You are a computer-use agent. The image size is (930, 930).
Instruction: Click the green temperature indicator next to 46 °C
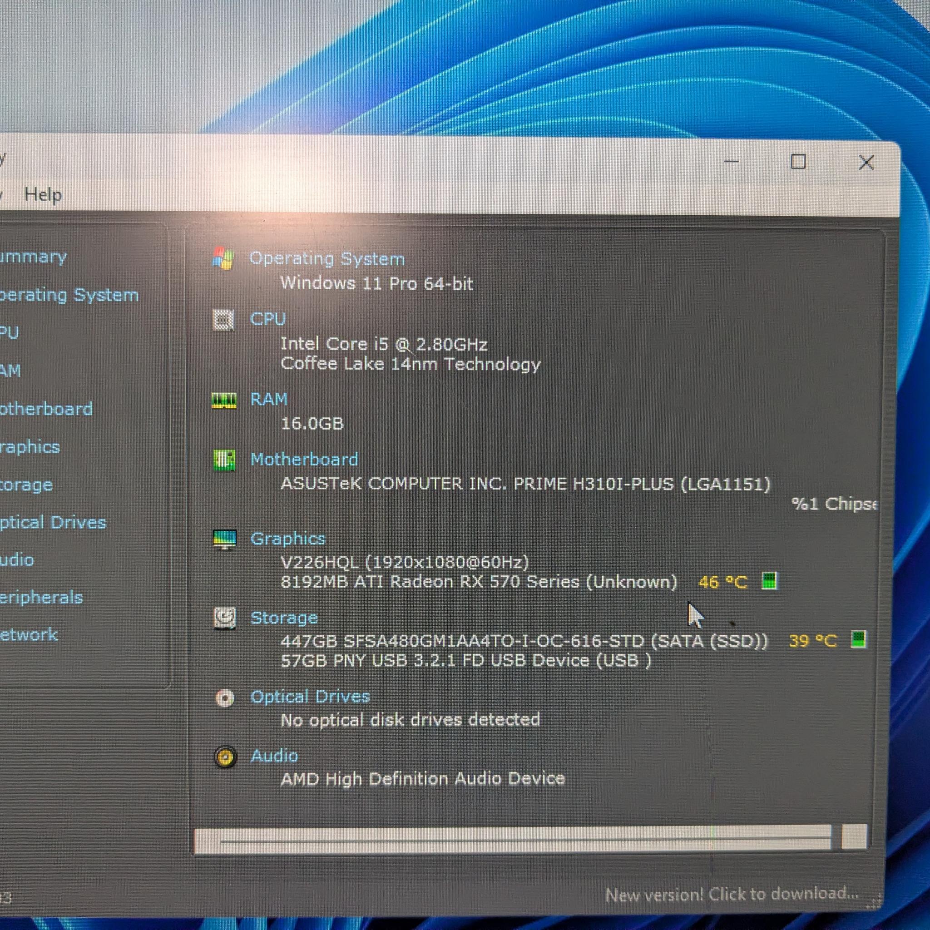tap(769, 581)
